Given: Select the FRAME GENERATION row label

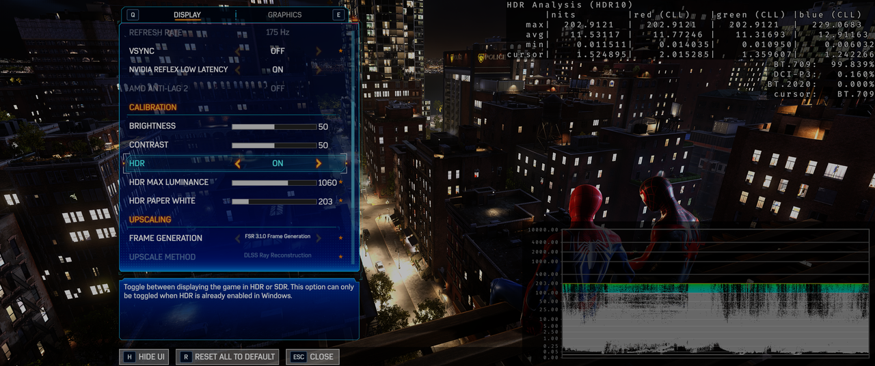Looking at the screenshot, I should tap(165, 238).
